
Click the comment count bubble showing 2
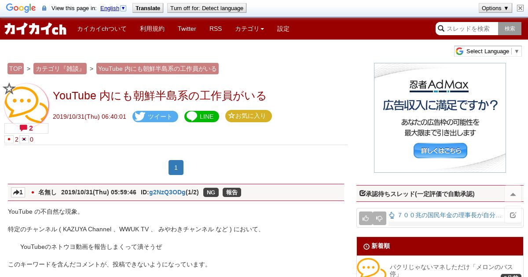pos(26,128)
